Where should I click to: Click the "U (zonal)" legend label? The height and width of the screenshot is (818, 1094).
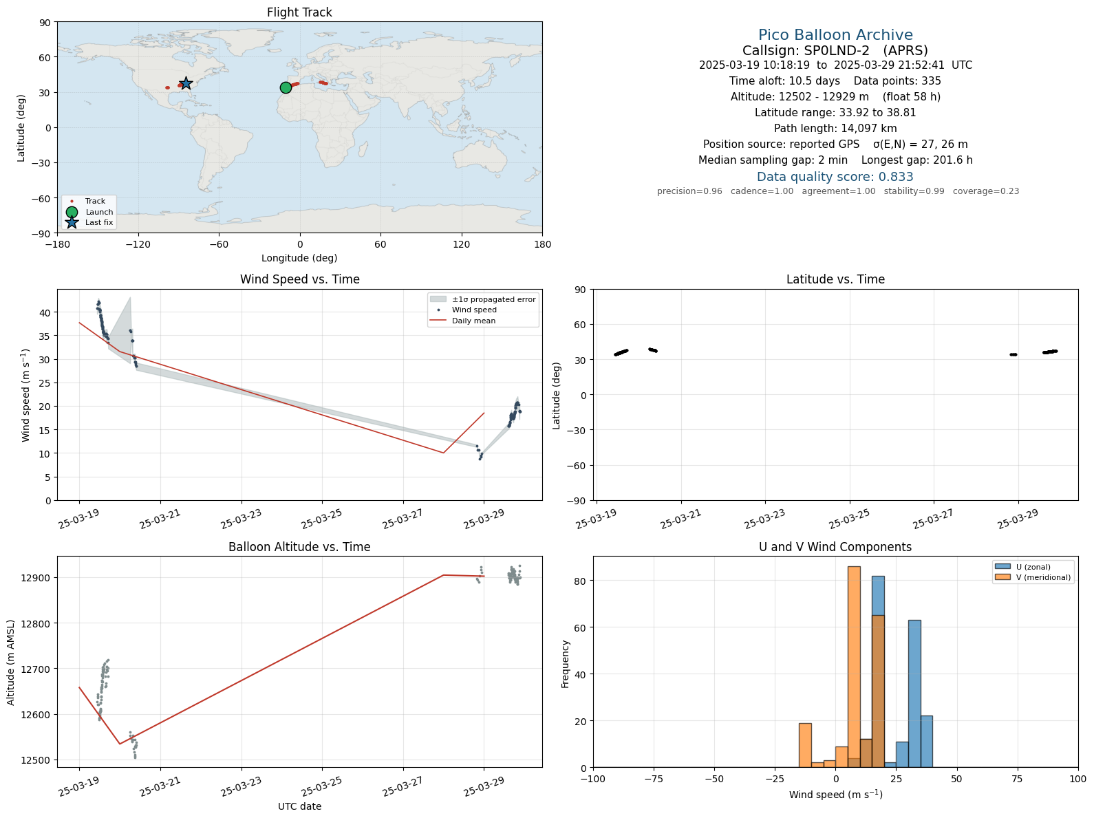[1033, 567]
